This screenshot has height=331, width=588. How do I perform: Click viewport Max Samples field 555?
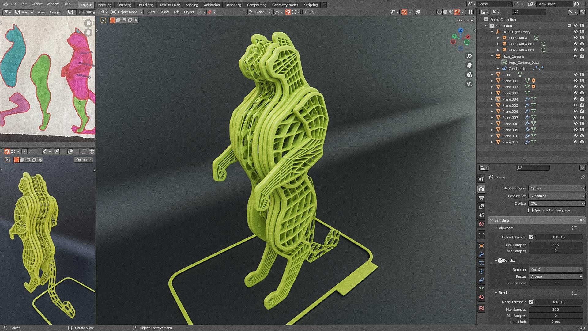[556, 245]
